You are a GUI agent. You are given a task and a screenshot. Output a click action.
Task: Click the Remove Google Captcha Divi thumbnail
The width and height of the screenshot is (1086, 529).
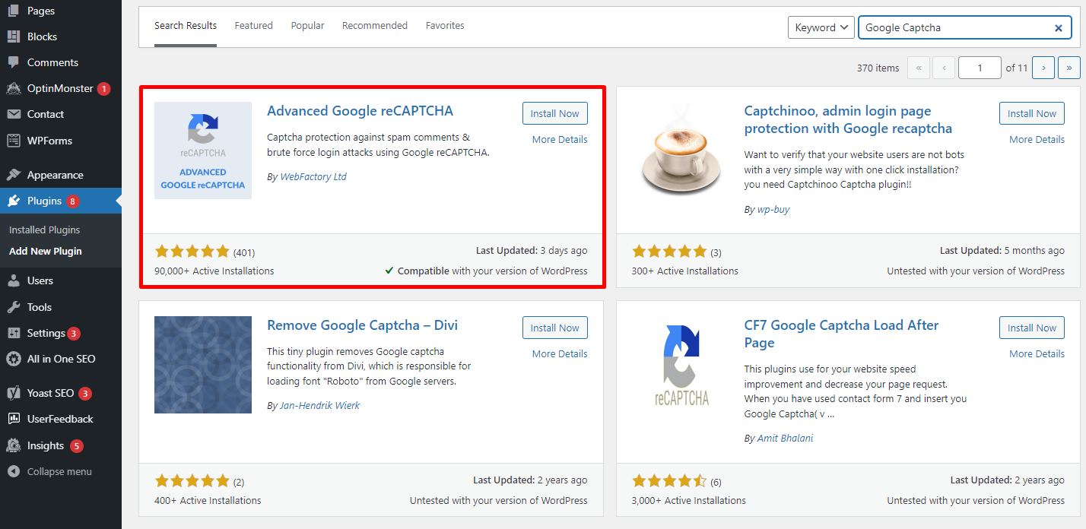203,365
